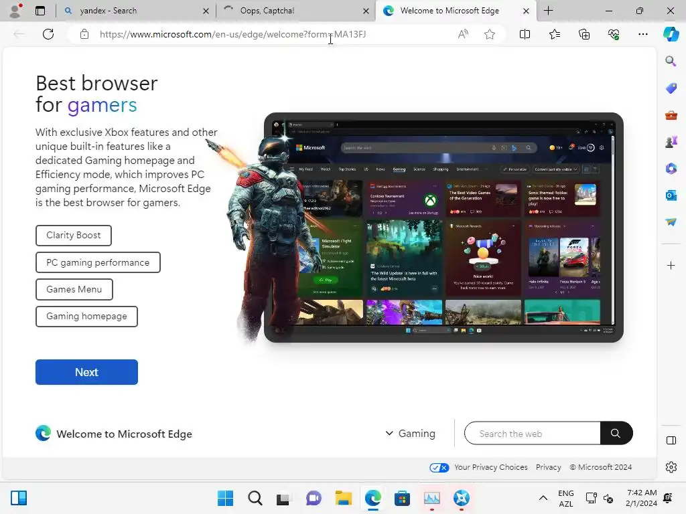The image size is (686, 514).
Task: Open sidebar settings gear icon
Action: click(671, 467)
